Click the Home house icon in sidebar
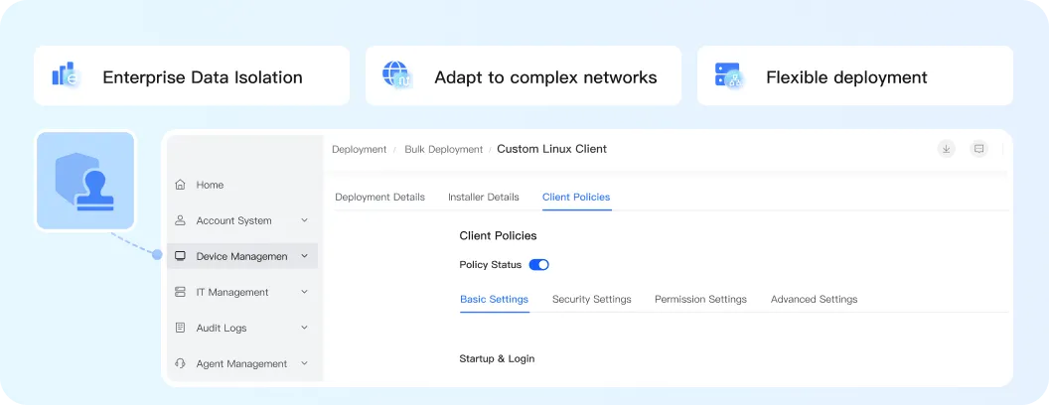The height and width of the screenshot is (405, 1049). point(180,185)
